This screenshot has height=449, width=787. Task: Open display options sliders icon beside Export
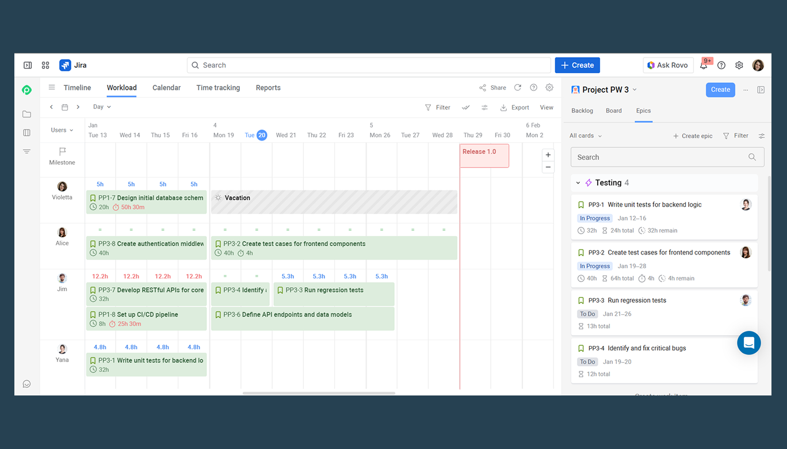(x=485, y=108)
